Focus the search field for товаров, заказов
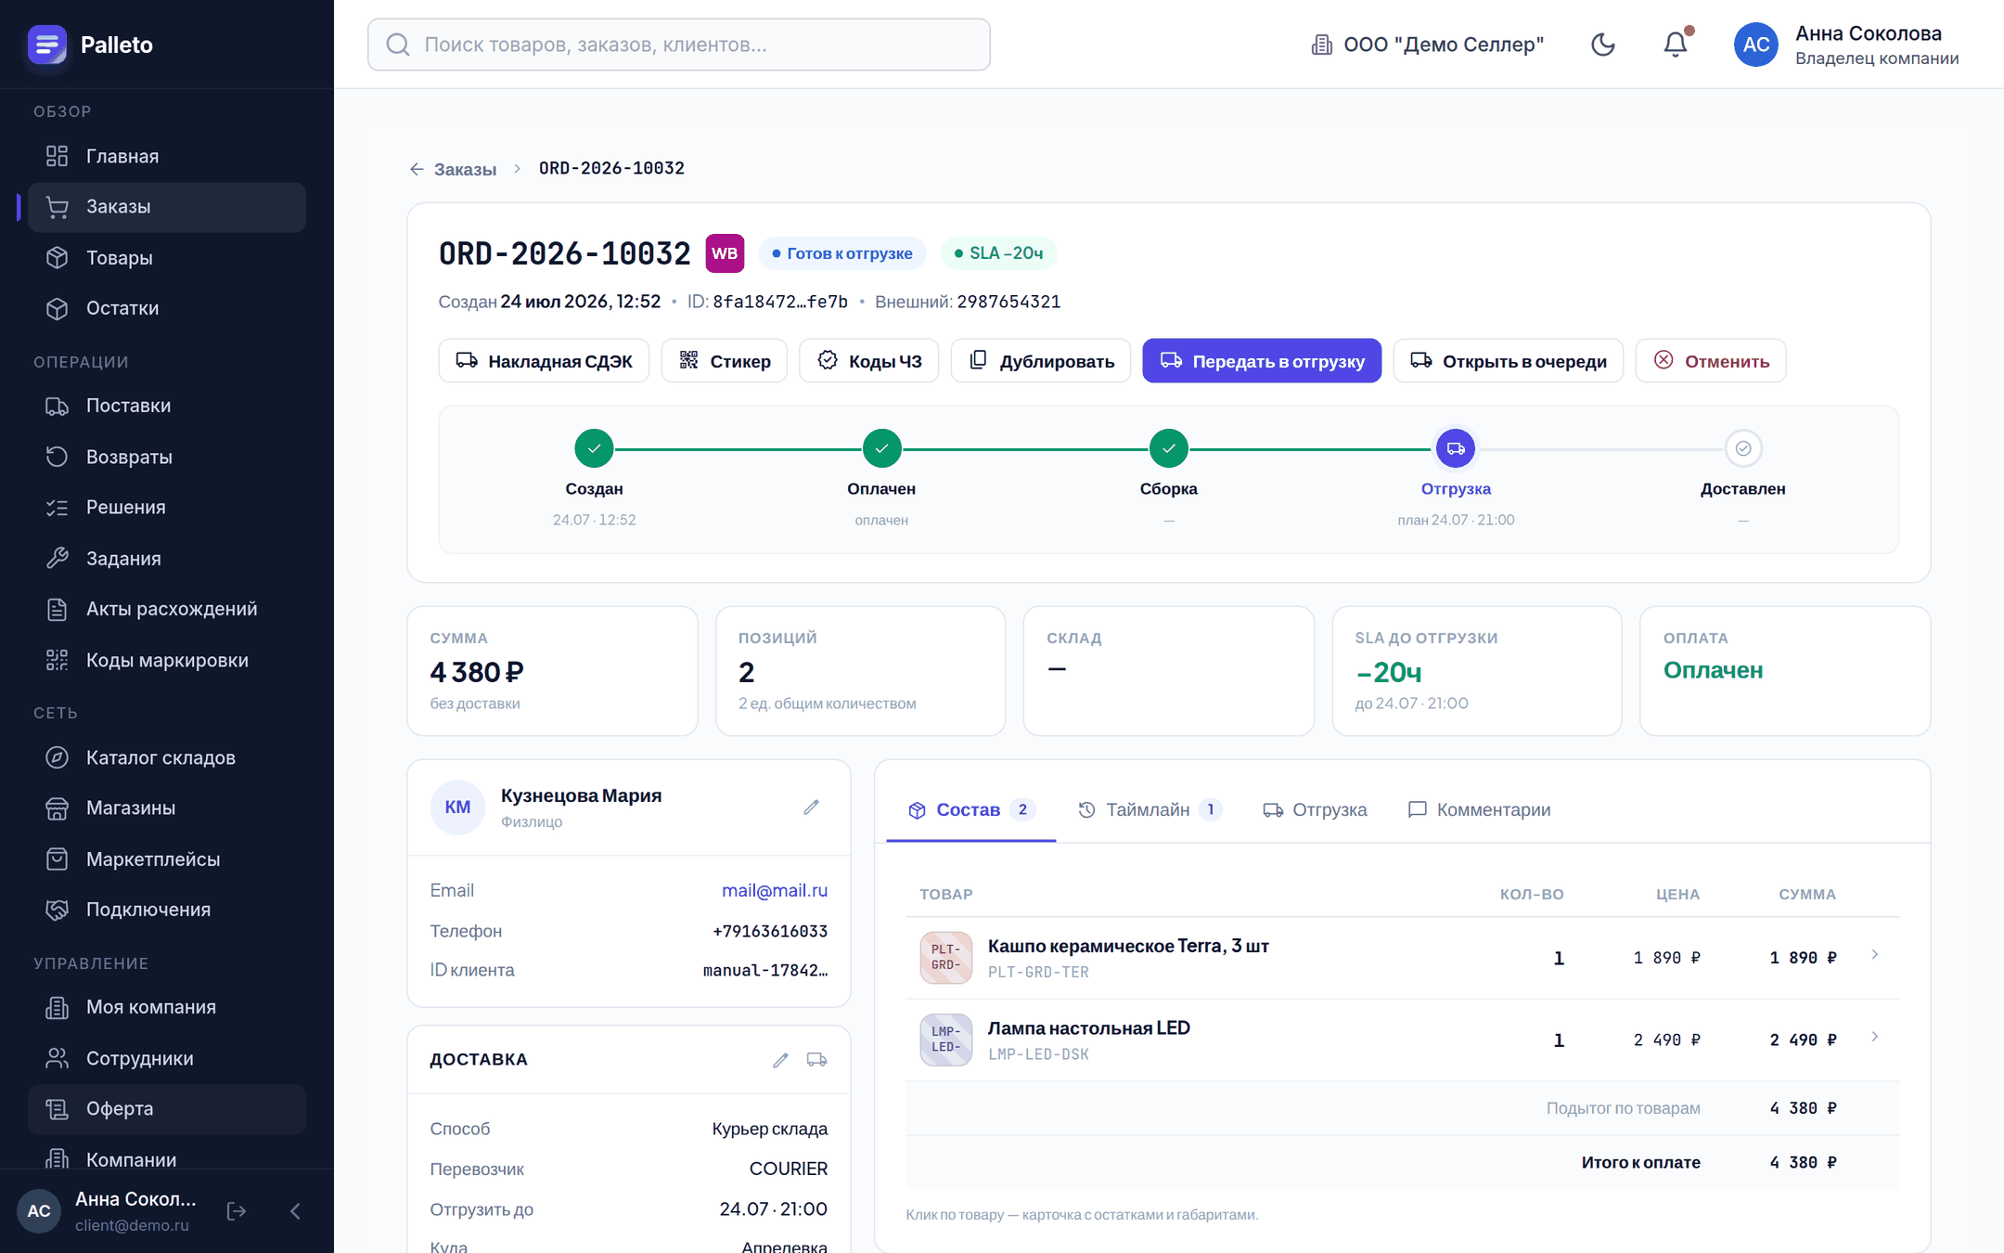The height and width of the screenshot is (1253, 2004). 679,45
